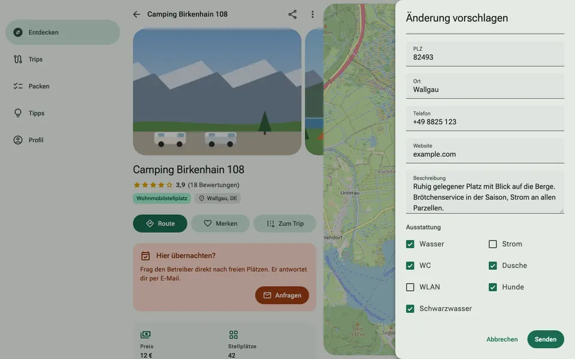Open the Packen checklist section

click(x=63, y=86)
